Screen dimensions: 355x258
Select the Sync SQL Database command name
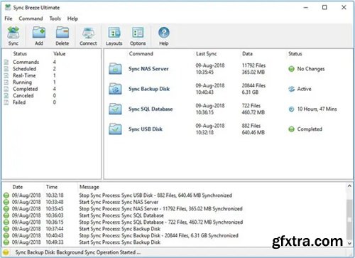pos(151,109)
